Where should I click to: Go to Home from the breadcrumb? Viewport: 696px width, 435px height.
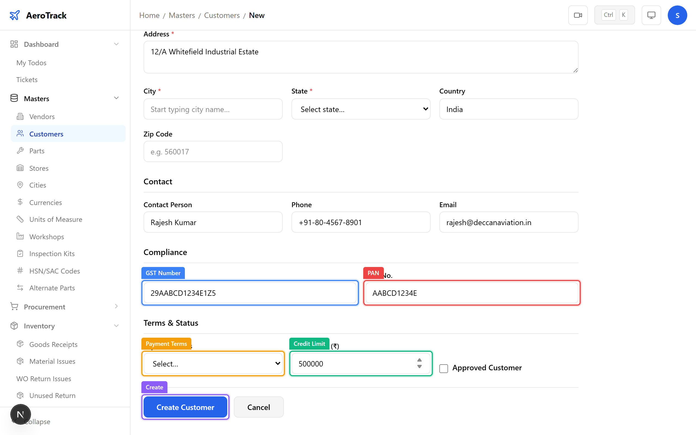pyautogui.click(x=149, y=15)
